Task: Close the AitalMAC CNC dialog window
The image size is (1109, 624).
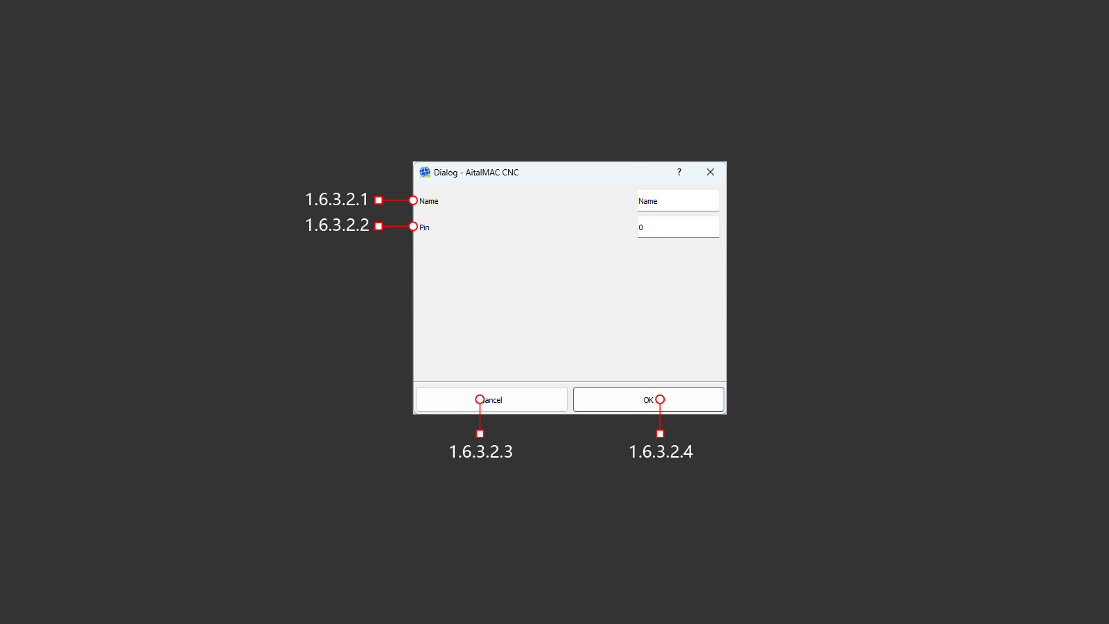Action: pos(710,172)
